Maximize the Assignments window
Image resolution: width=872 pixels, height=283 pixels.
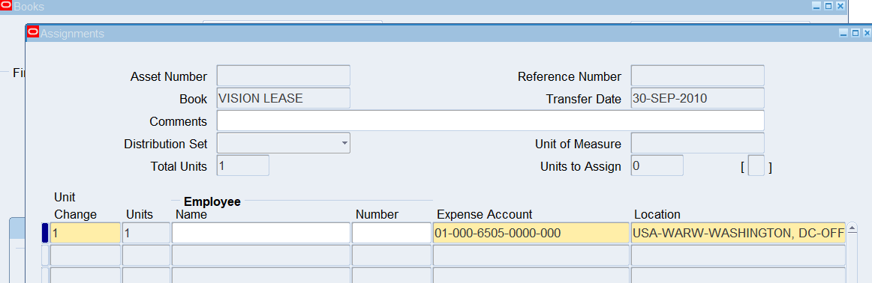(855, 33)
